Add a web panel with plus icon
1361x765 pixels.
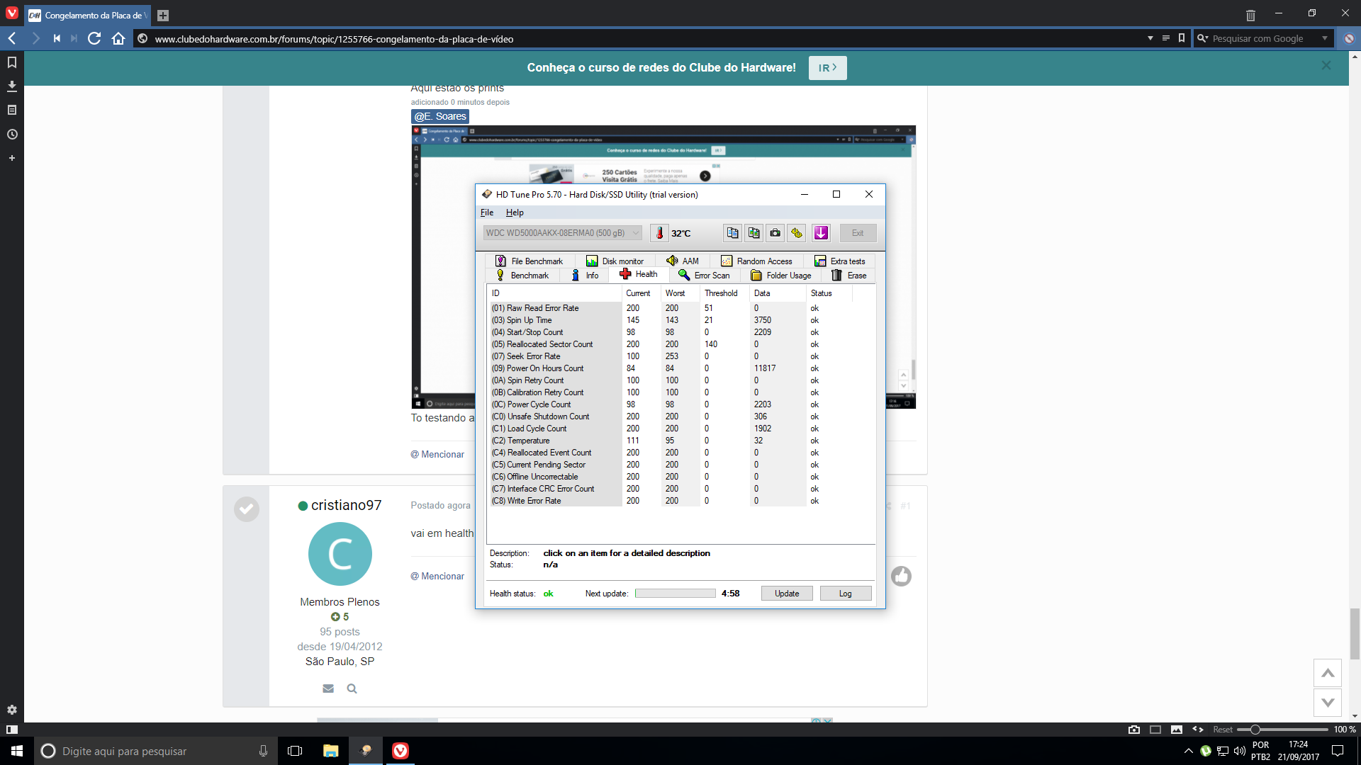[x=12, y=158]
